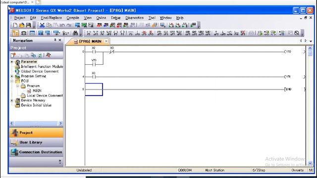Open the Project menu
This screenshot has height=178, width=317.
pyautogui.click(x=20, y=18)
